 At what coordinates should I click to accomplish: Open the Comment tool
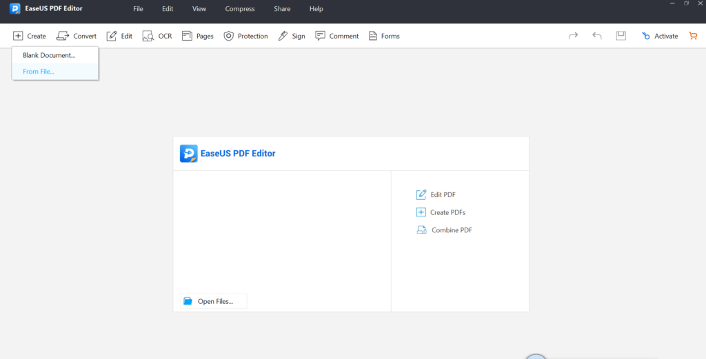[337, 36]
